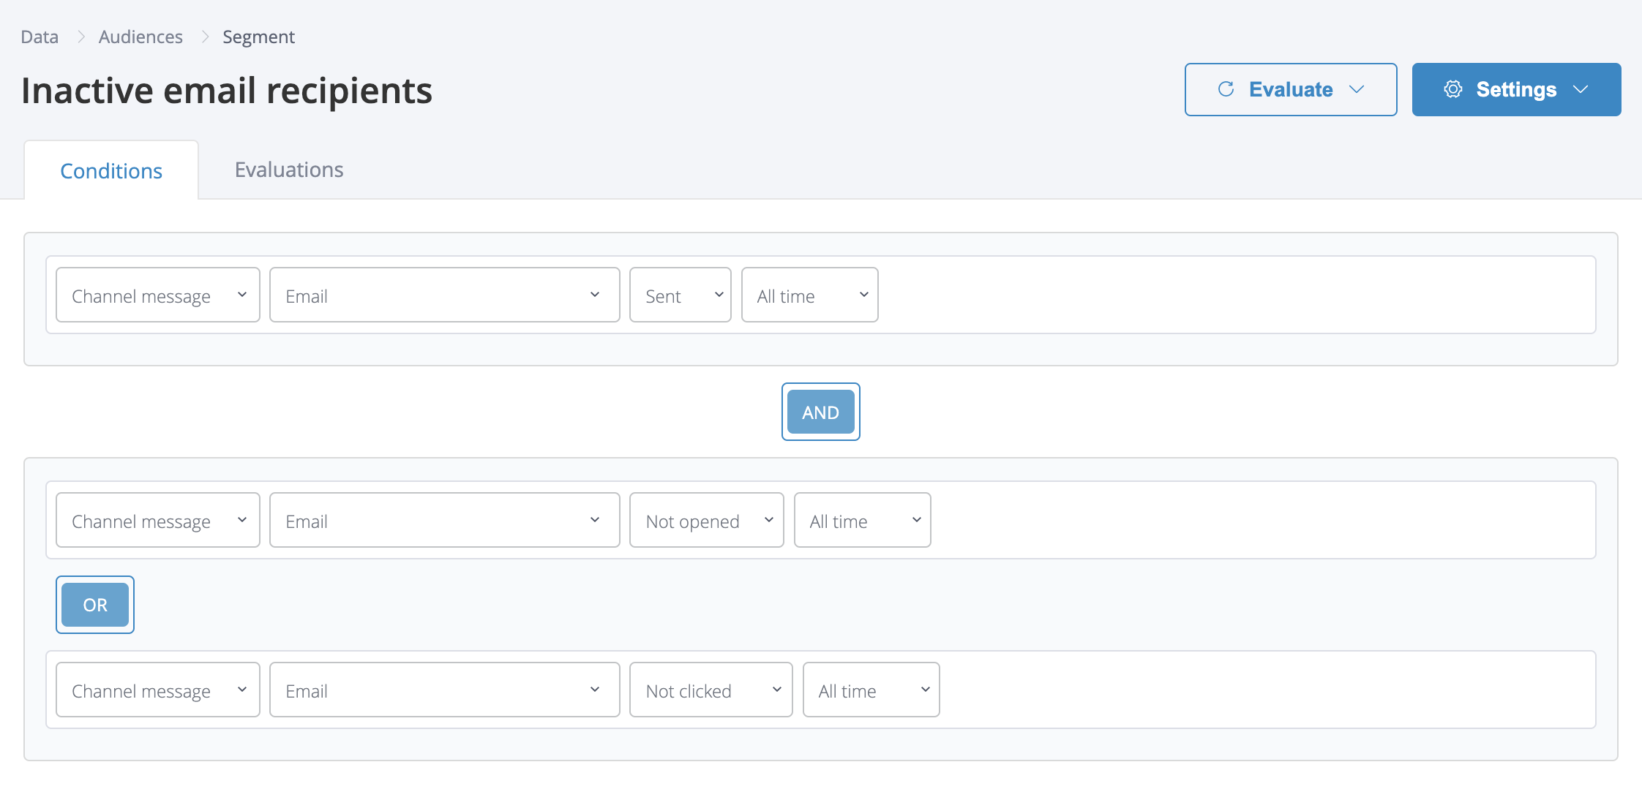Expand the Evaluate button chevron
The image size is (1642, 800).
pyautogui.click(x=1357, y=89)
